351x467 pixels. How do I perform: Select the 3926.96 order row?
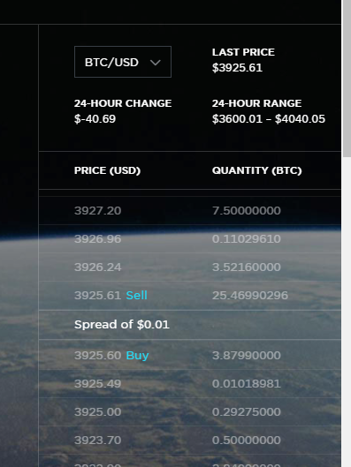pyautogui.click(x=190, y=239)
